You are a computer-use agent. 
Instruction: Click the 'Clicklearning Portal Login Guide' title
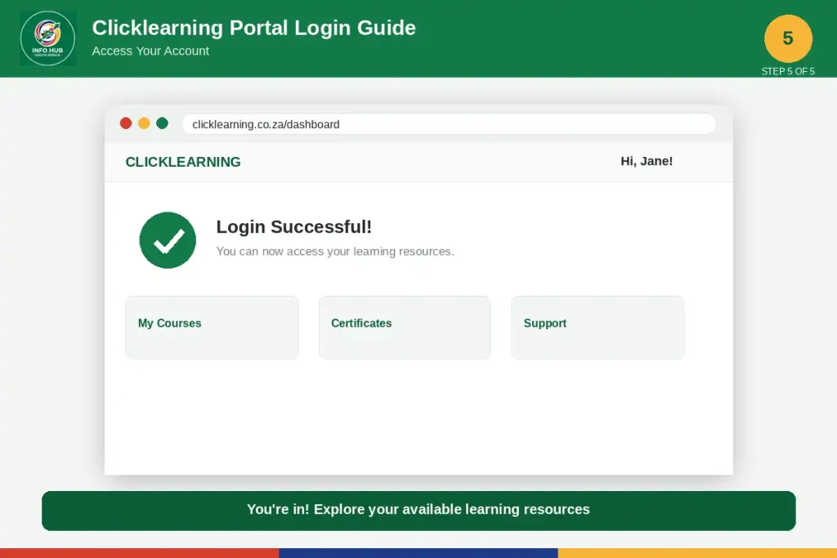coord(253,28)
